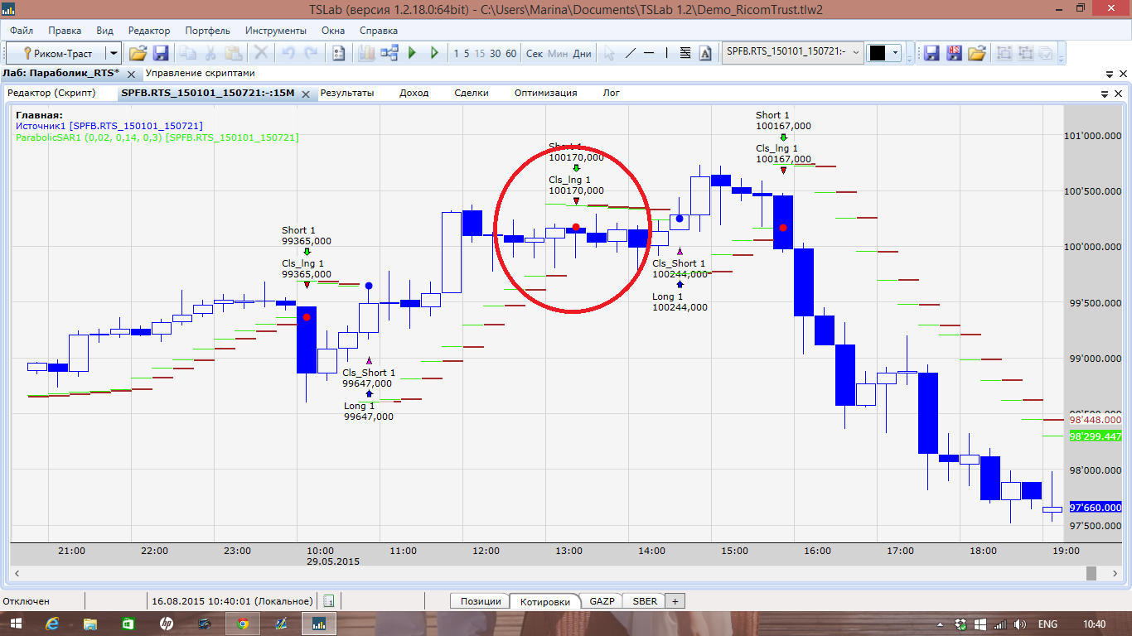Click the Риком-Траст provider button
Screen dimensions: 1132x636
tap(56, 53)
